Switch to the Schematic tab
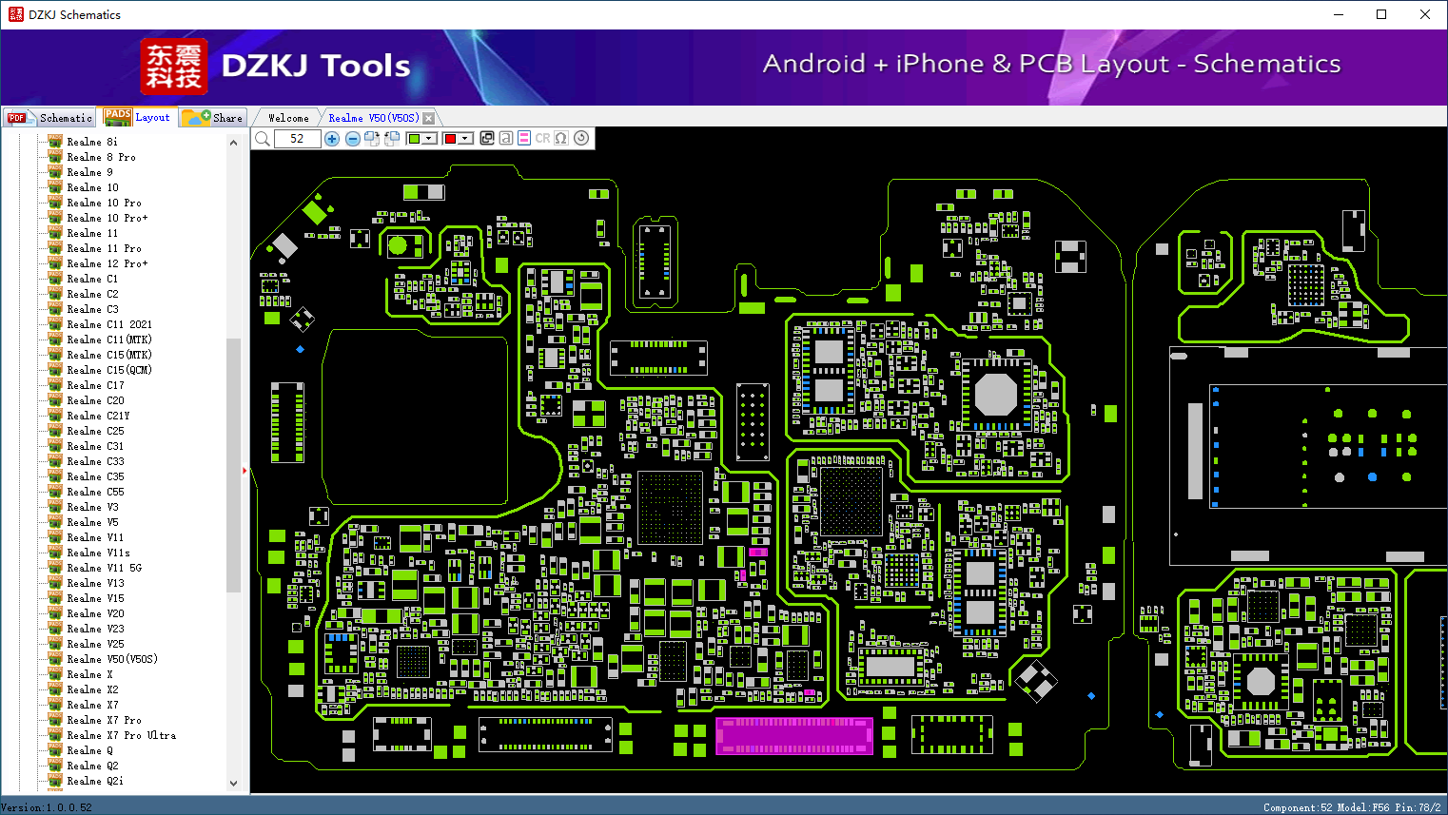The height and width of the screenshot is (815, 1448). click(x=49, y=118)
